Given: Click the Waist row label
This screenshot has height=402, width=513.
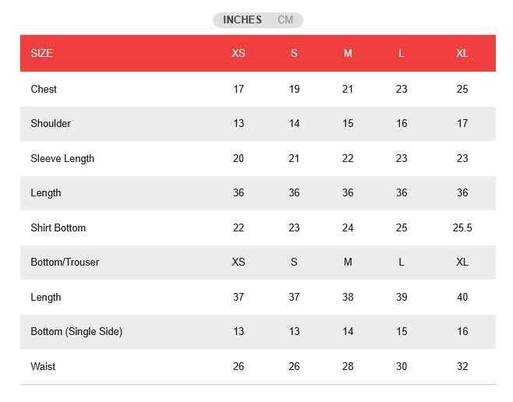Looking at the screenshot, I should 44,367.
